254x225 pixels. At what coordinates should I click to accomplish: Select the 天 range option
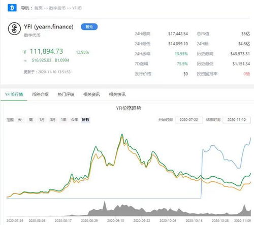coord(20,120)
